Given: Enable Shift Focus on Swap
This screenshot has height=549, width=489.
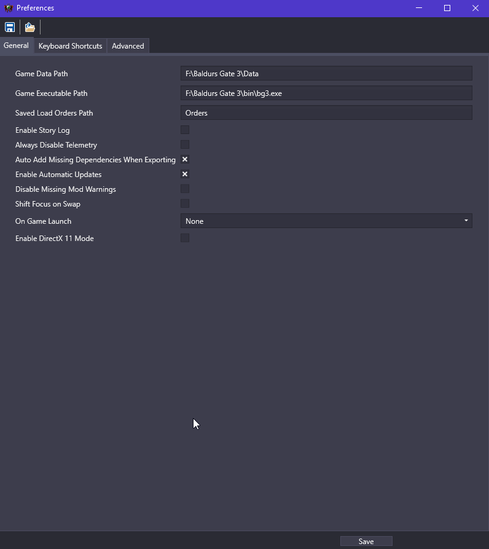Looking at the screenshot, I should [x=185, y=203].
